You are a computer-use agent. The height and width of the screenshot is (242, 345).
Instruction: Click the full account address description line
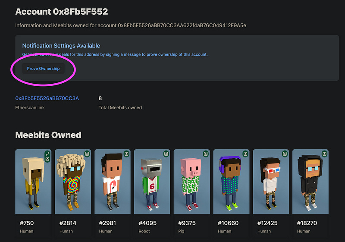pos(131,25)
